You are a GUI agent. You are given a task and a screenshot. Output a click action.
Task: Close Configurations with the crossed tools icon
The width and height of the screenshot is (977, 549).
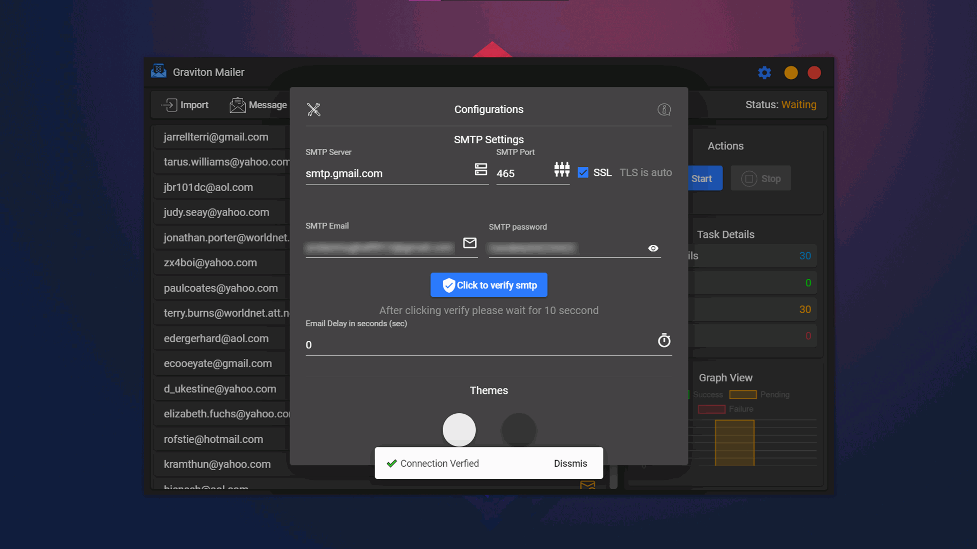click(x=314, y=109)
